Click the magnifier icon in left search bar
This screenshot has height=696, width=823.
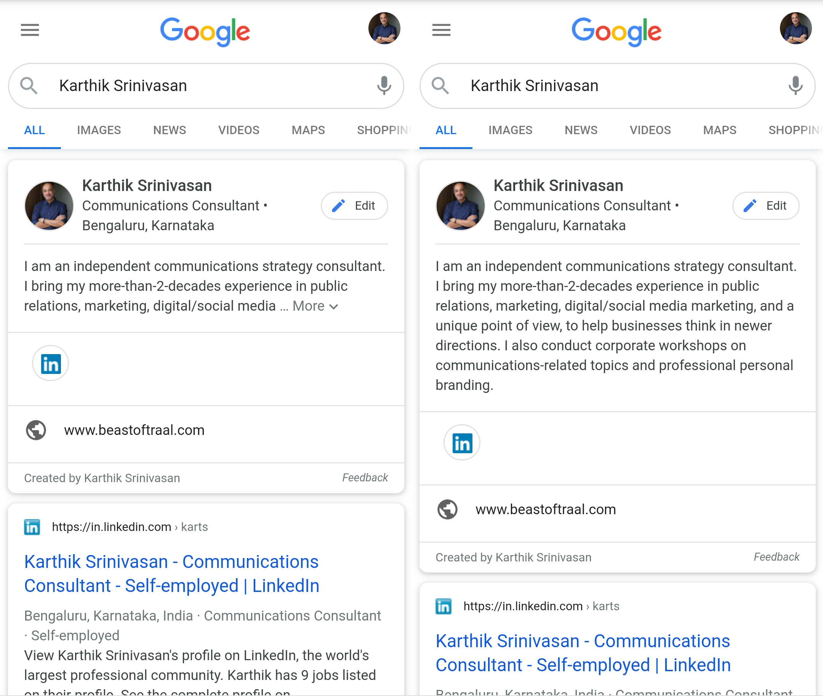[29, 86]
